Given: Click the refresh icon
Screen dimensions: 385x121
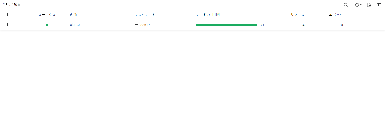Looking at the screenshot, I should pyautogui.click(x=357, y=5).
